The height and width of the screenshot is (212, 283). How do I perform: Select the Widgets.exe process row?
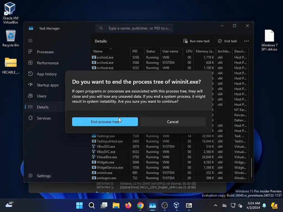(x=170, y=162)
